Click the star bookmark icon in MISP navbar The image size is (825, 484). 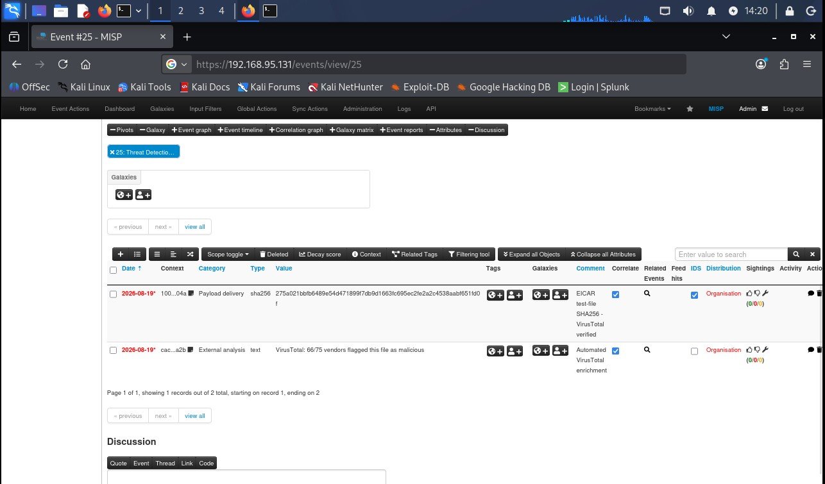[690, 109]
